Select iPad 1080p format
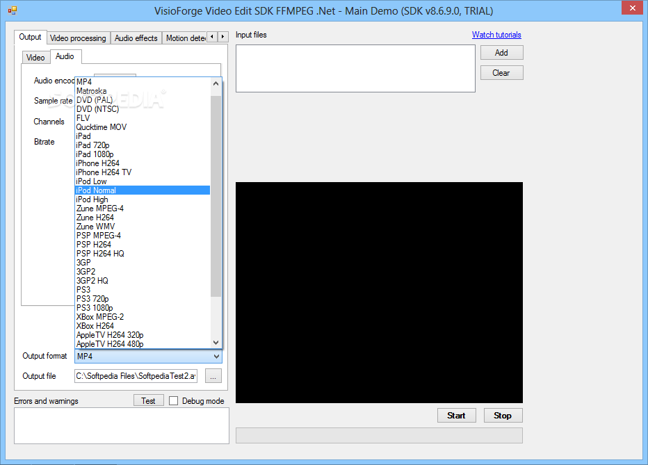 point(143,154)
